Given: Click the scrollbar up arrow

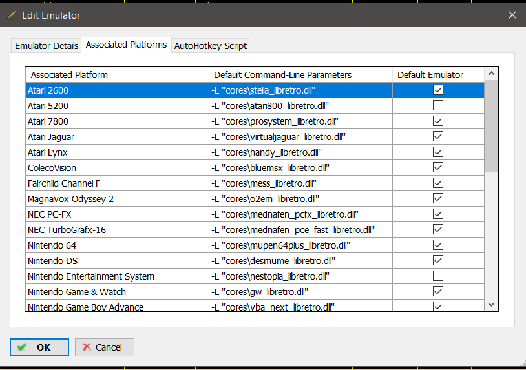Looking at the screenshot, I should click(x=492, y=74).
